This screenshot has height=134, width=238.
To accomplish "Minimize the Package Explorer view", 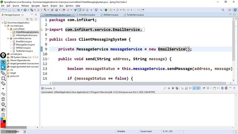I will click(32, 15).
